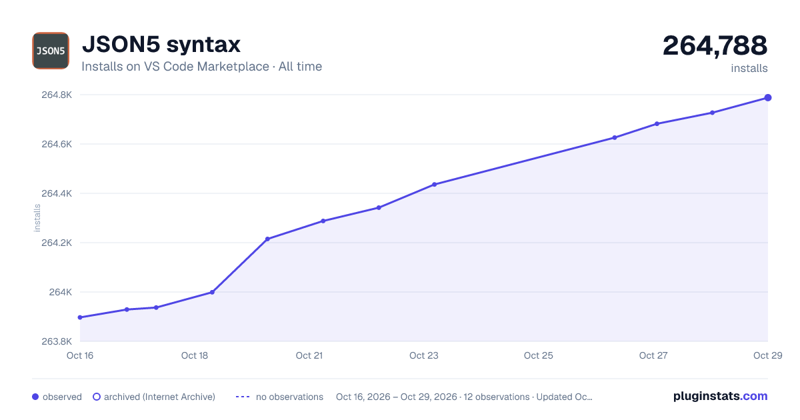This screenshot has width=800, height=420.
Task: Click the archived (Internet Archive) legend marker
Action: tap(97, 397)
